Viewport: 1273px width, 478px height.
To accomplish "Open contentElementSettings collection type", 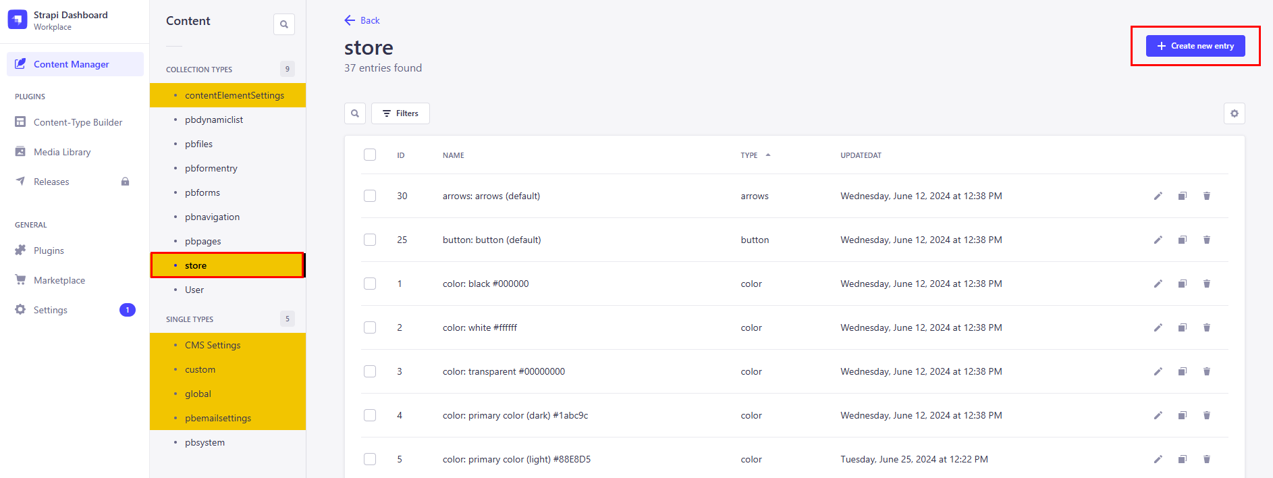I will click(x=227, y=95).
